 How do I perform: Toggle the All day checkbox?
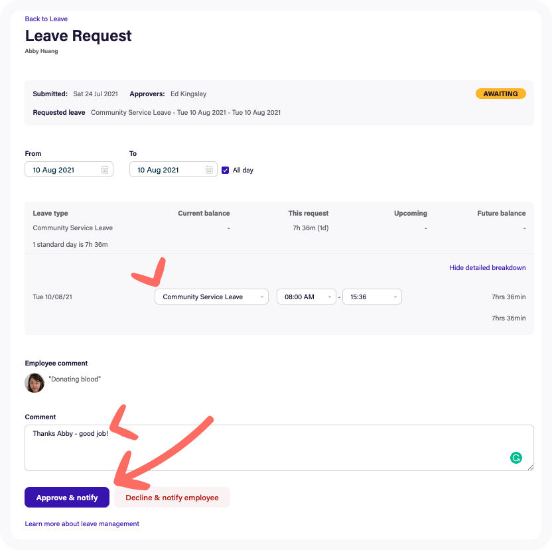pyautogui.click(x=226, y=170)
